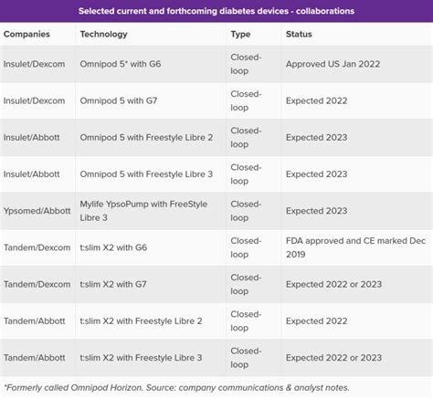Select Omnipod 5 with Freestyle Libre 3
Viewport: 433px width, 399px height.
point(146,174)
